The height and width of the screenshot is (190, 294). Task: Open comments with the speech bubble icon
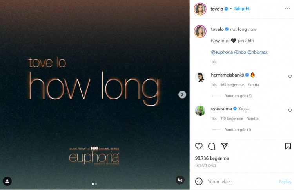point(212,146)
